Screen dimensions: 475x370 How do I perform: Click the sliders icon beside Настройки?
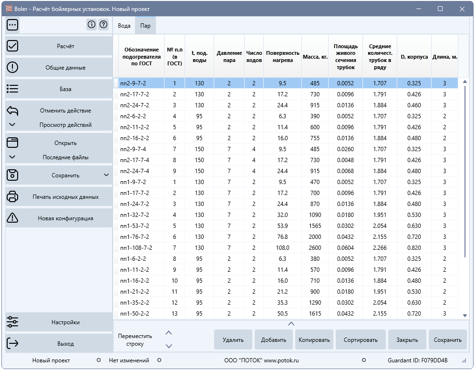pyautogui.click(x=12, y=322)
